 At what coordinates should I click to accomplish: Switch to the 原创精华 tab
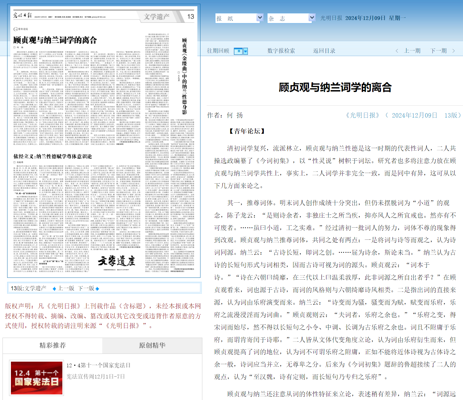(x=152, y=345)
